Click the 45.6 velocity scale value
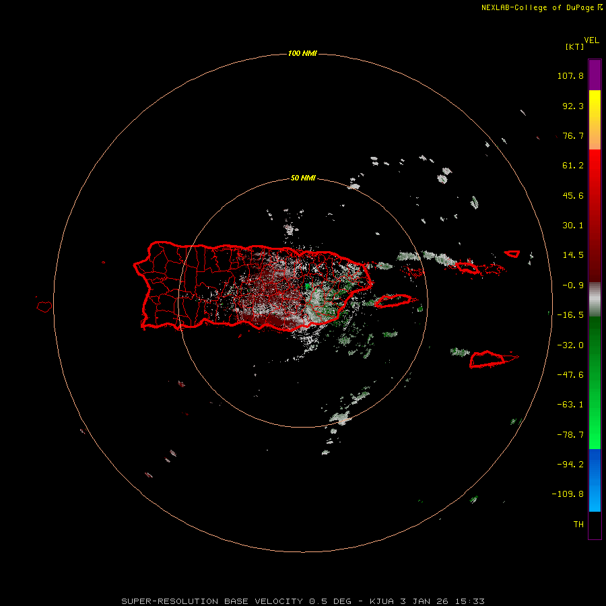Image resolution: width=606 pixels, height=606 pixels. click(x=573, y=196)
